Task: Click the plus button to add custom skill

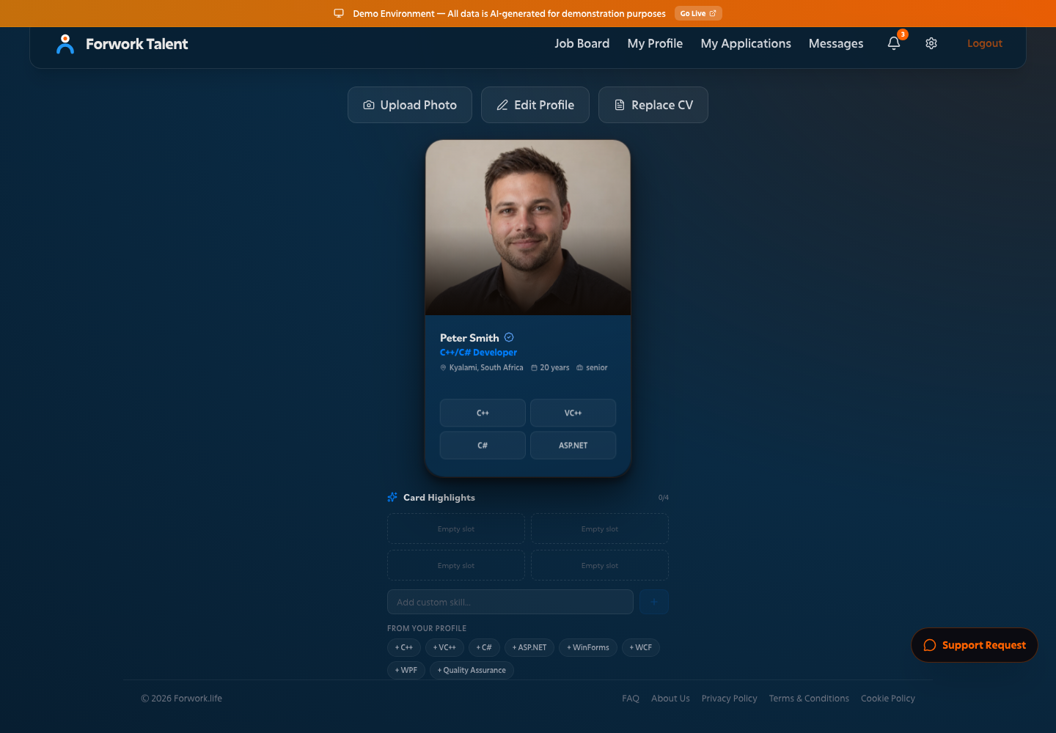Action: tap(654, 602)
